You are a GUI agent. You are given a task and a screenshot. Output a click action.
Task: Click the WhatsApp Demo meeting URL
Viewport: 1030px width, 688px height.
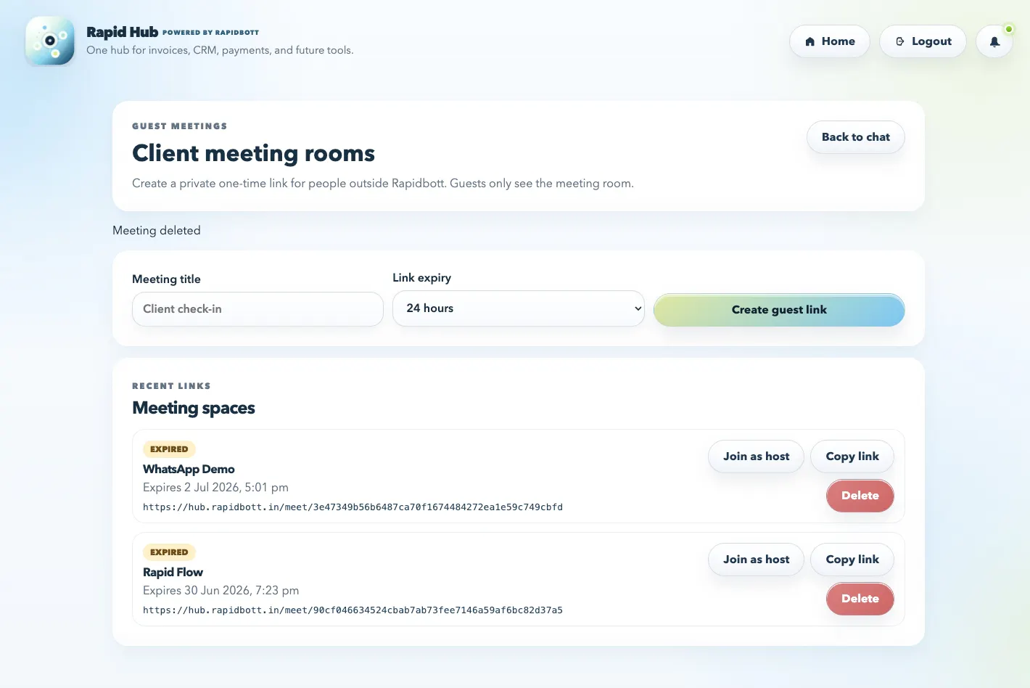[x=353, y=507]
